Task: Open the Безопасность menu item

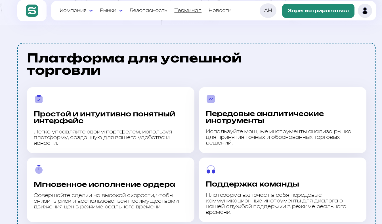Action: 148,11
